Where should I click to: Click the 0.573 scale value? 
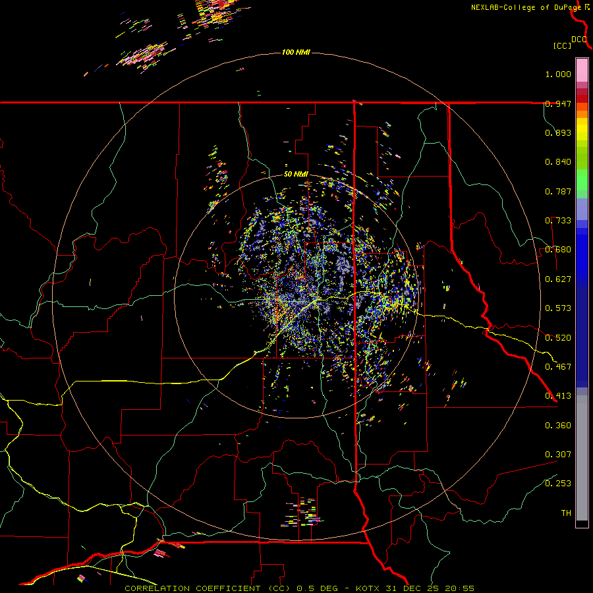coord(558,308)
